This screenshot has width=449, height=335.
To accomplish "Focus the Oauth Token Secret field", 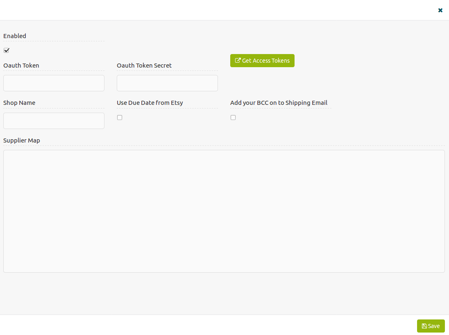I will tap(167, 83).
